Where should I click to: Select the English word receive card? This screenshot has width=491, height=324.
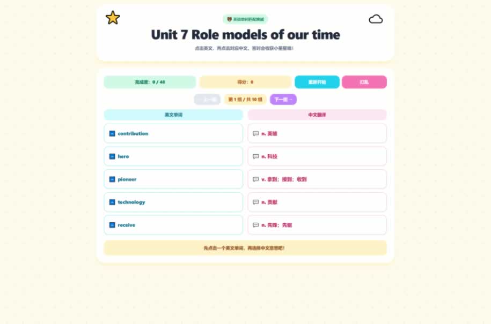coord(173,225)
